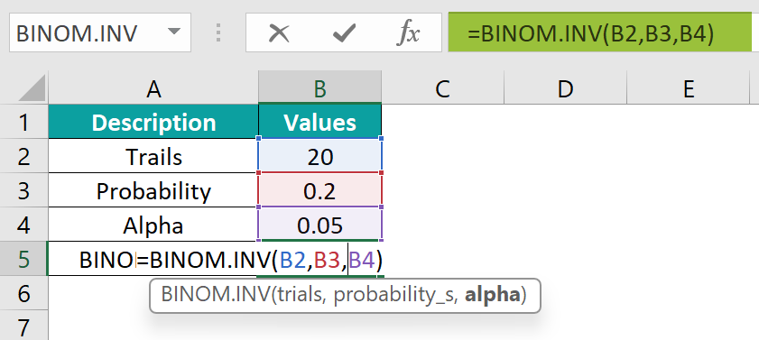The width and height of the screenshot is (759, 340).
Task: Select column E header
Action: coord(688,88)
